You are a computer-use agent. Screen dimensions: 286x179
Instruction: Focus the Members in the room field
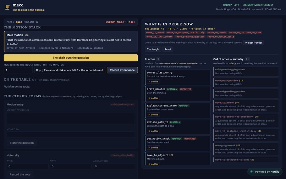click(x=18, y=70)
